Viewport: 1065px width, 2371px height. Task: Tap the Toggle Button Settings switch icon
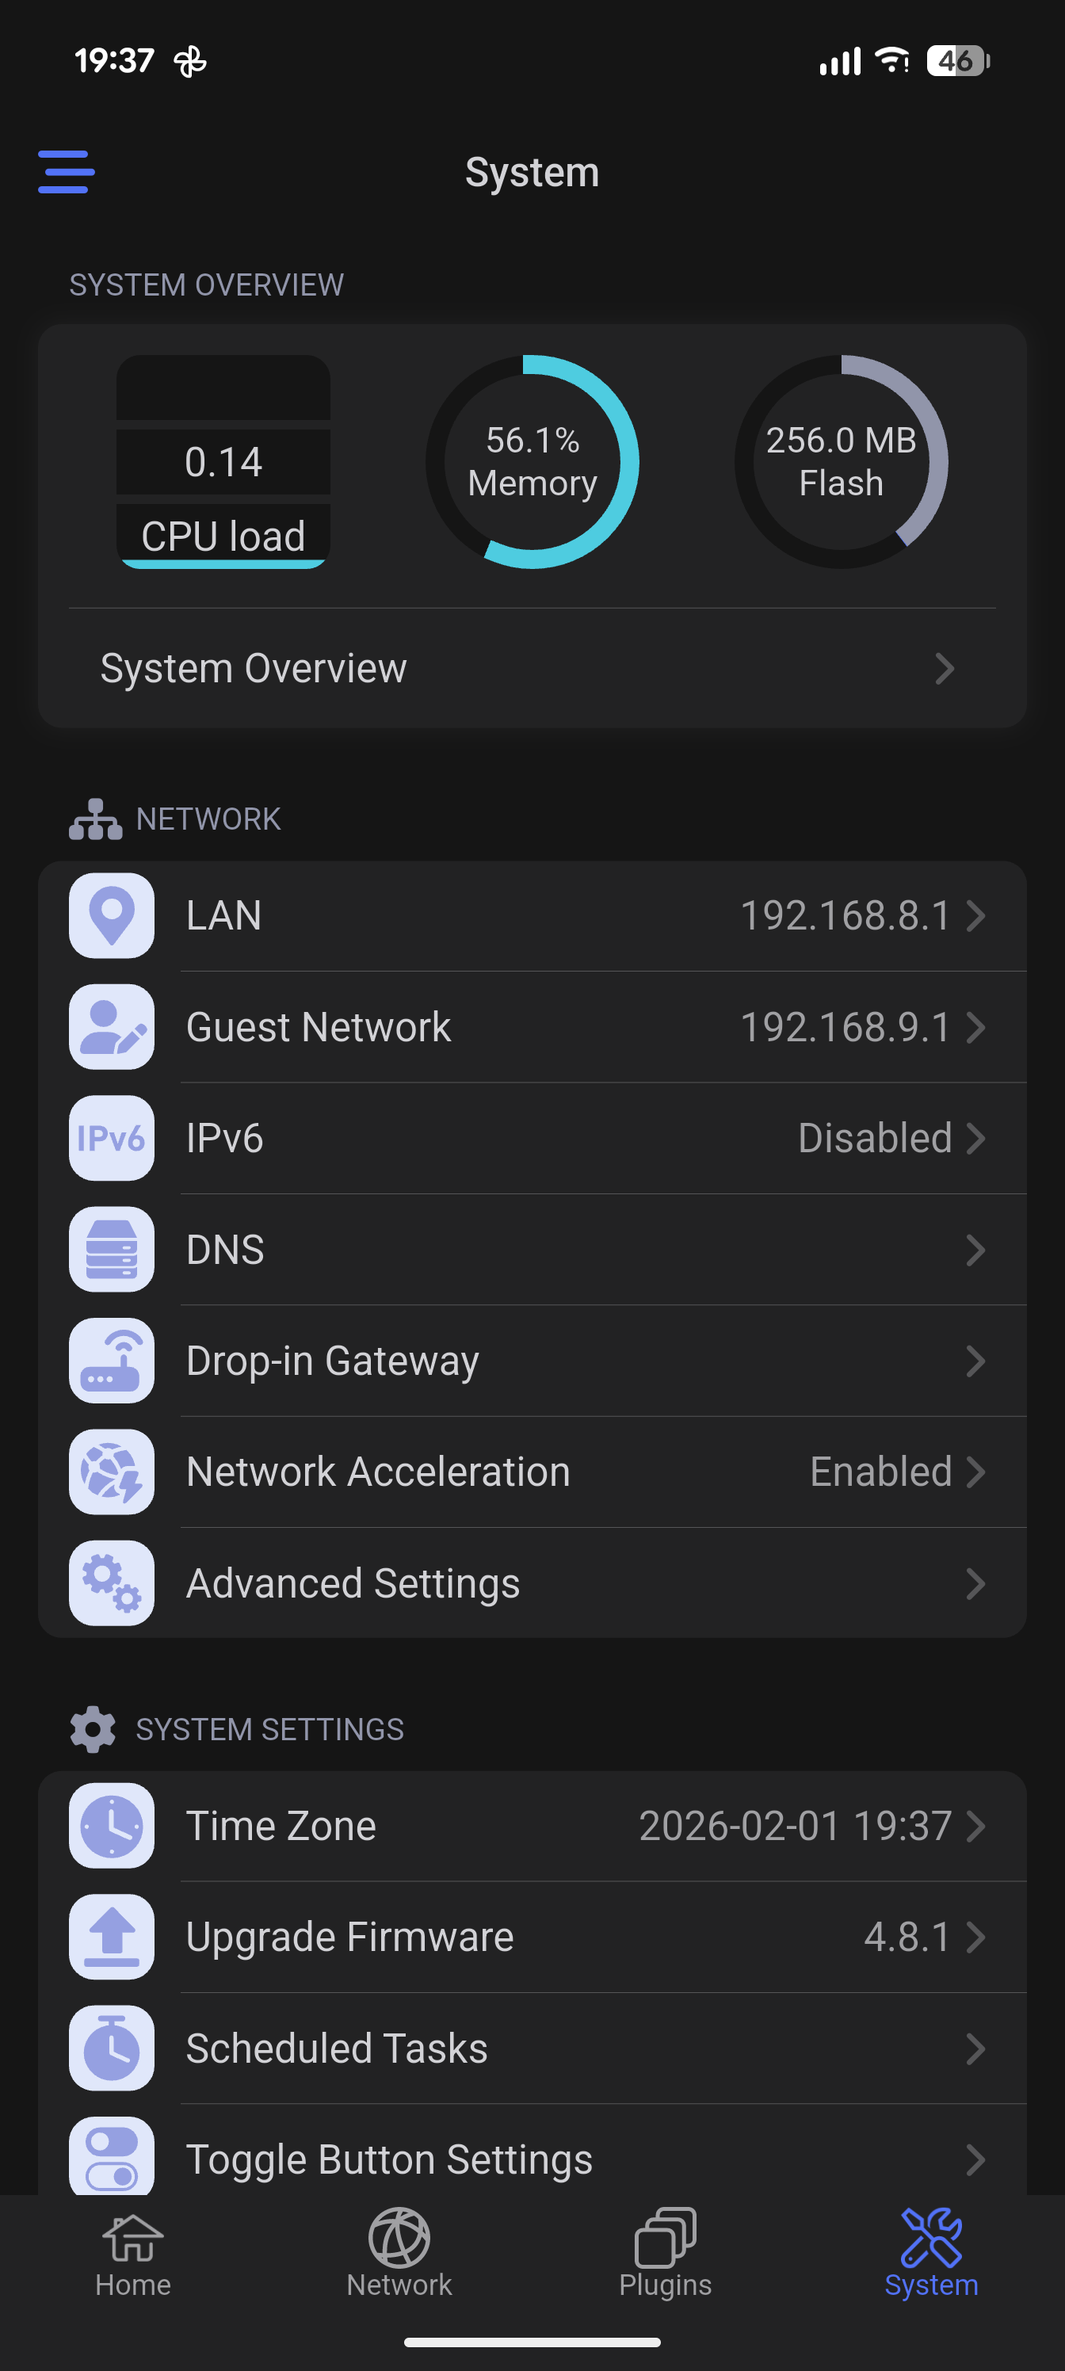point(112,2156)
